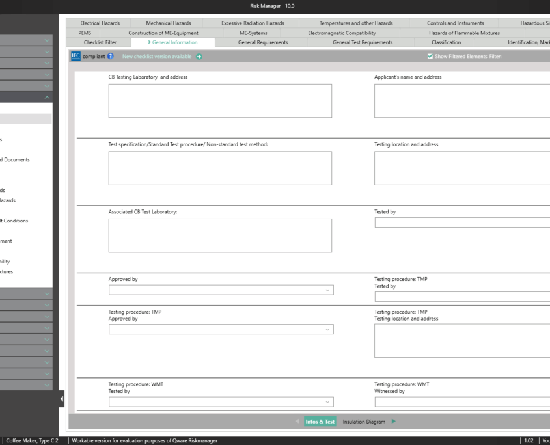Go to the Insulation Diagram page
This screenshot has width=550, height=445.
pos(364,422)
